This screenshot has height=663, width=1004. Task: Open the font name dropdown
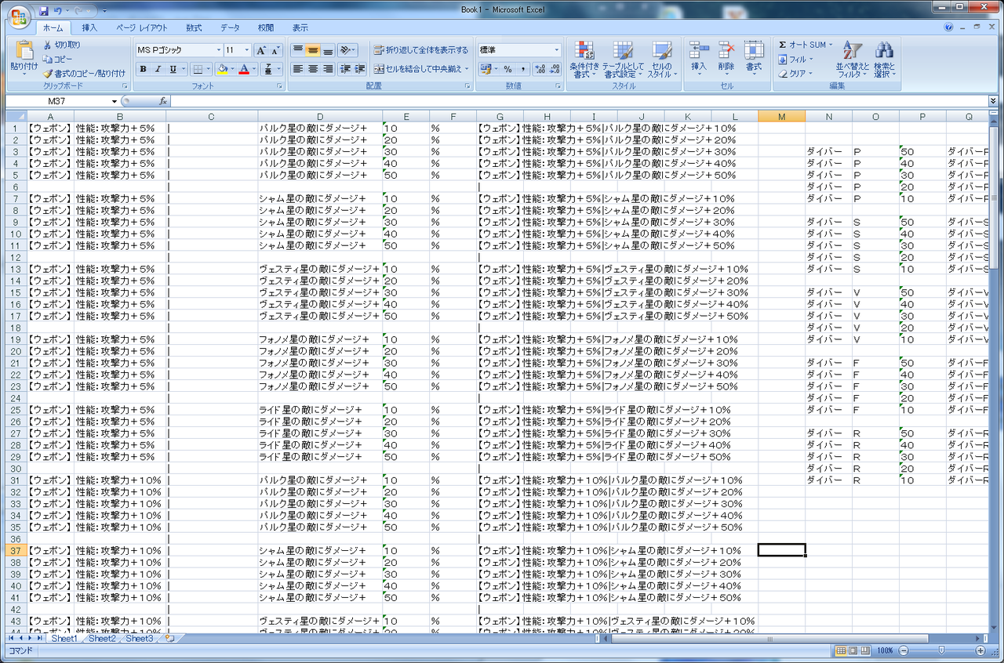[x=217, y=49]
